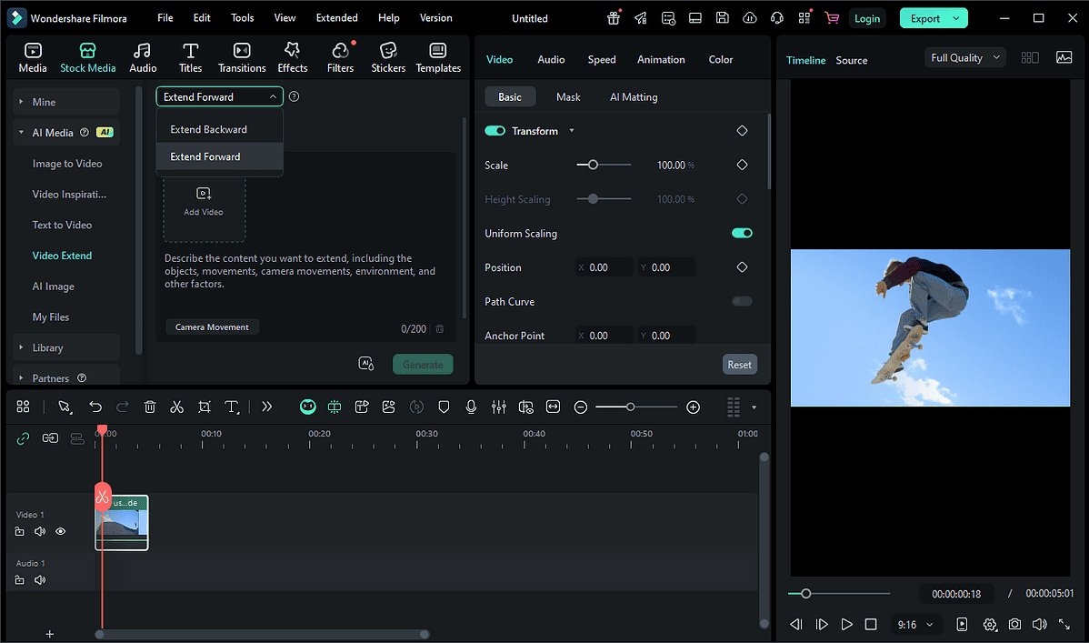Click the Delete trash icon in timeline toolbar
1089x643 pixels.
(x=150, y=407)
